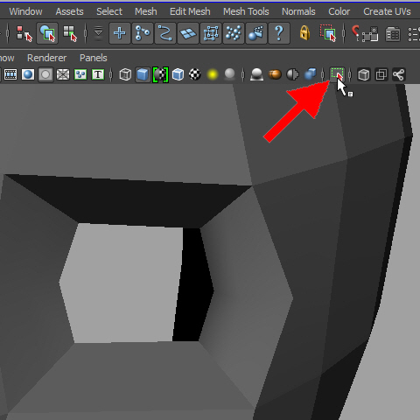Open the Edit Mesh menu
This screenshot has height=420, width=420.
[190, 11]
